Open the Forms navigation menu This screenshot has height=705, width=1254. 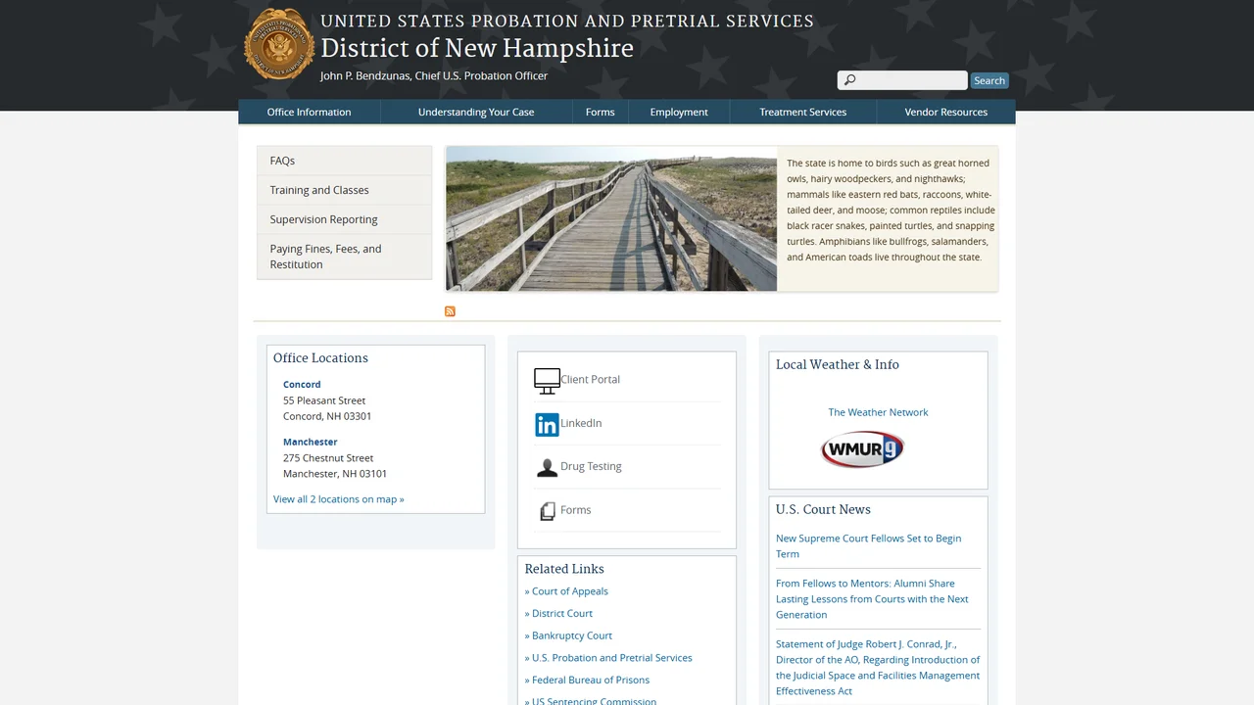click(x=600, y=112)
